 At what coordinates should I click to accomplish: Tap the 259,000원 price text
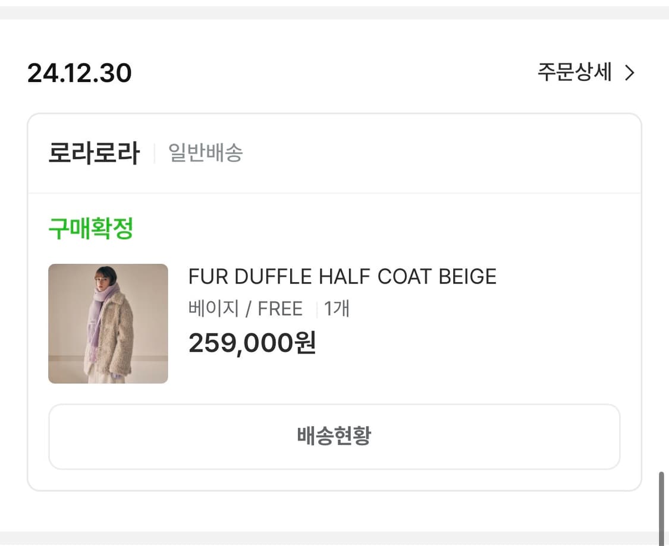coord(252,343)
